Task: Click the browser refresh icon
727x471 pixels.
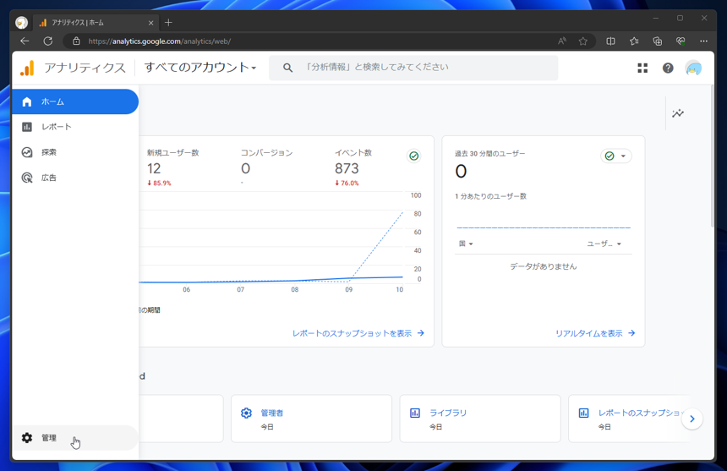Action: pos(47,41)
